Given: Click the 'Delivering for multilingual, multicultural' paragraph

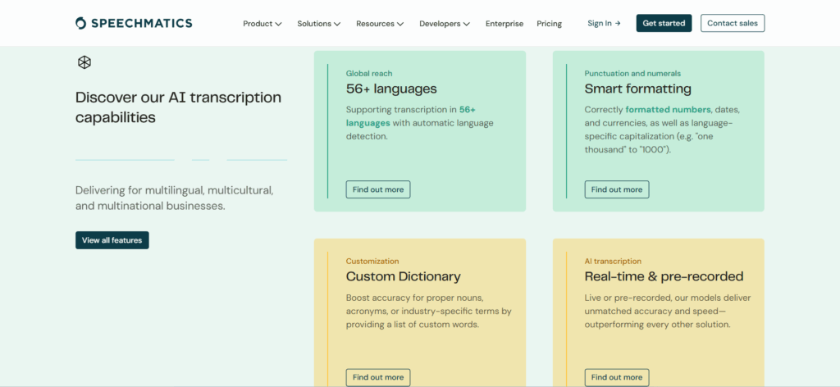Looking at the screenshot, I should pos(176,198).
